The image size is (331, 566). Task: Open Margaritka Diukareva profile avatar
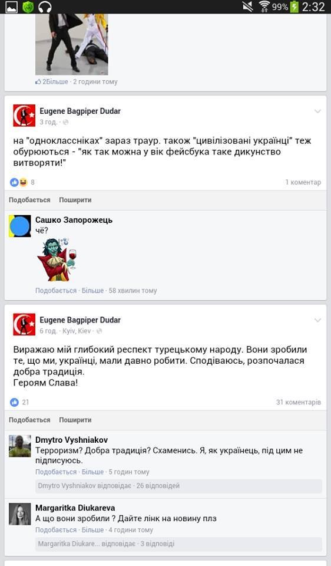pos(20,514)
